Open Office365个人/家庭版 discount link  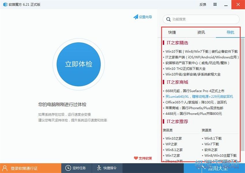196,102
